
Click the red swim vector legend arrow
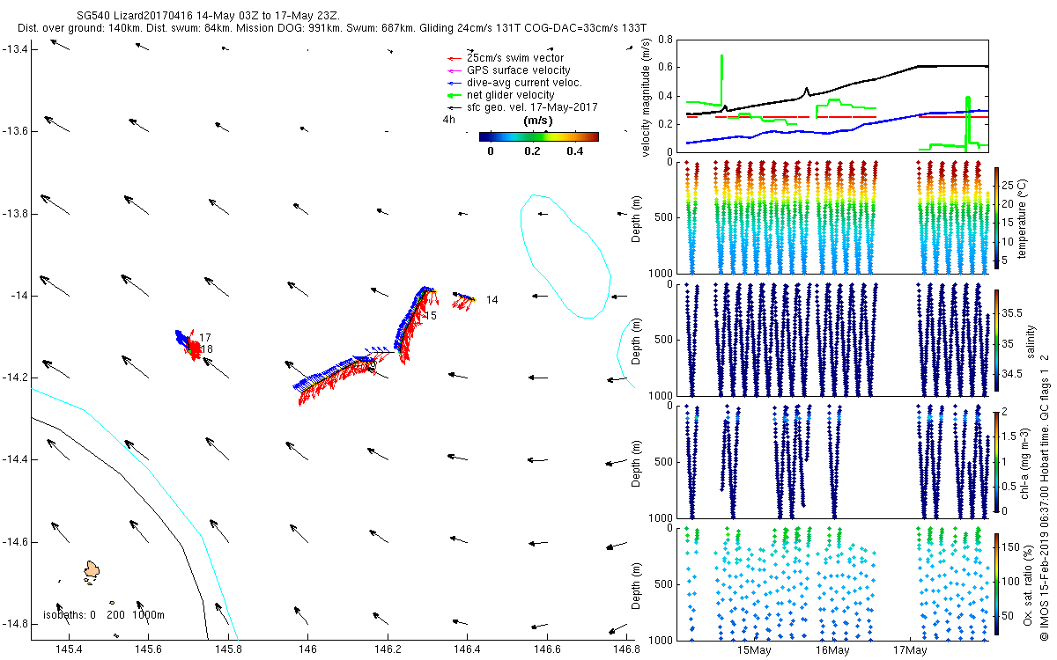[x=455, y=58]
